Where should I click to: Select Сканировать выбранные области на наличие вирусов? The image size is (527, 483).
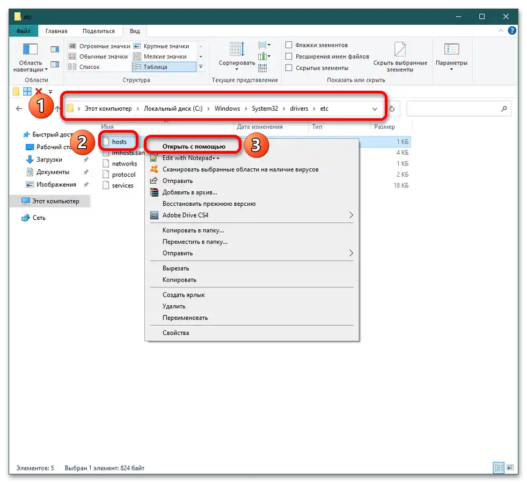click(x=240, y=169)
